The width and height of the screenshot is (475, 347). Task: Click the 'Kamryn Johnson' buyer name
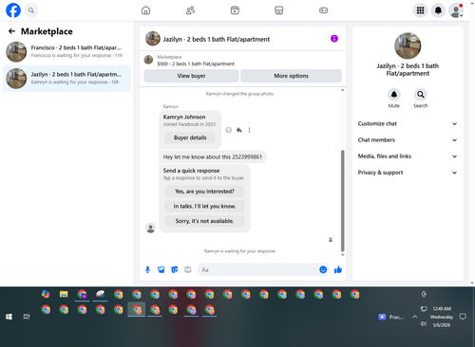point(184,117)
